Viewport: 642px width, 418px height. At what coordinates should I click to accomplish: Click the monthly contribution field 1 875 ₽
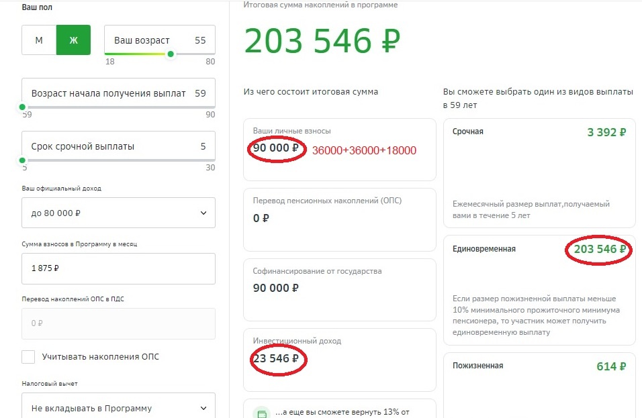(118, 268)
